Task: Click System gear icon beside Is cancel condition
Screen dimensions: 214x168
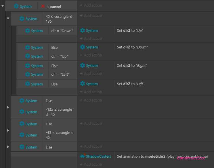Action: [x=16, y=6]
